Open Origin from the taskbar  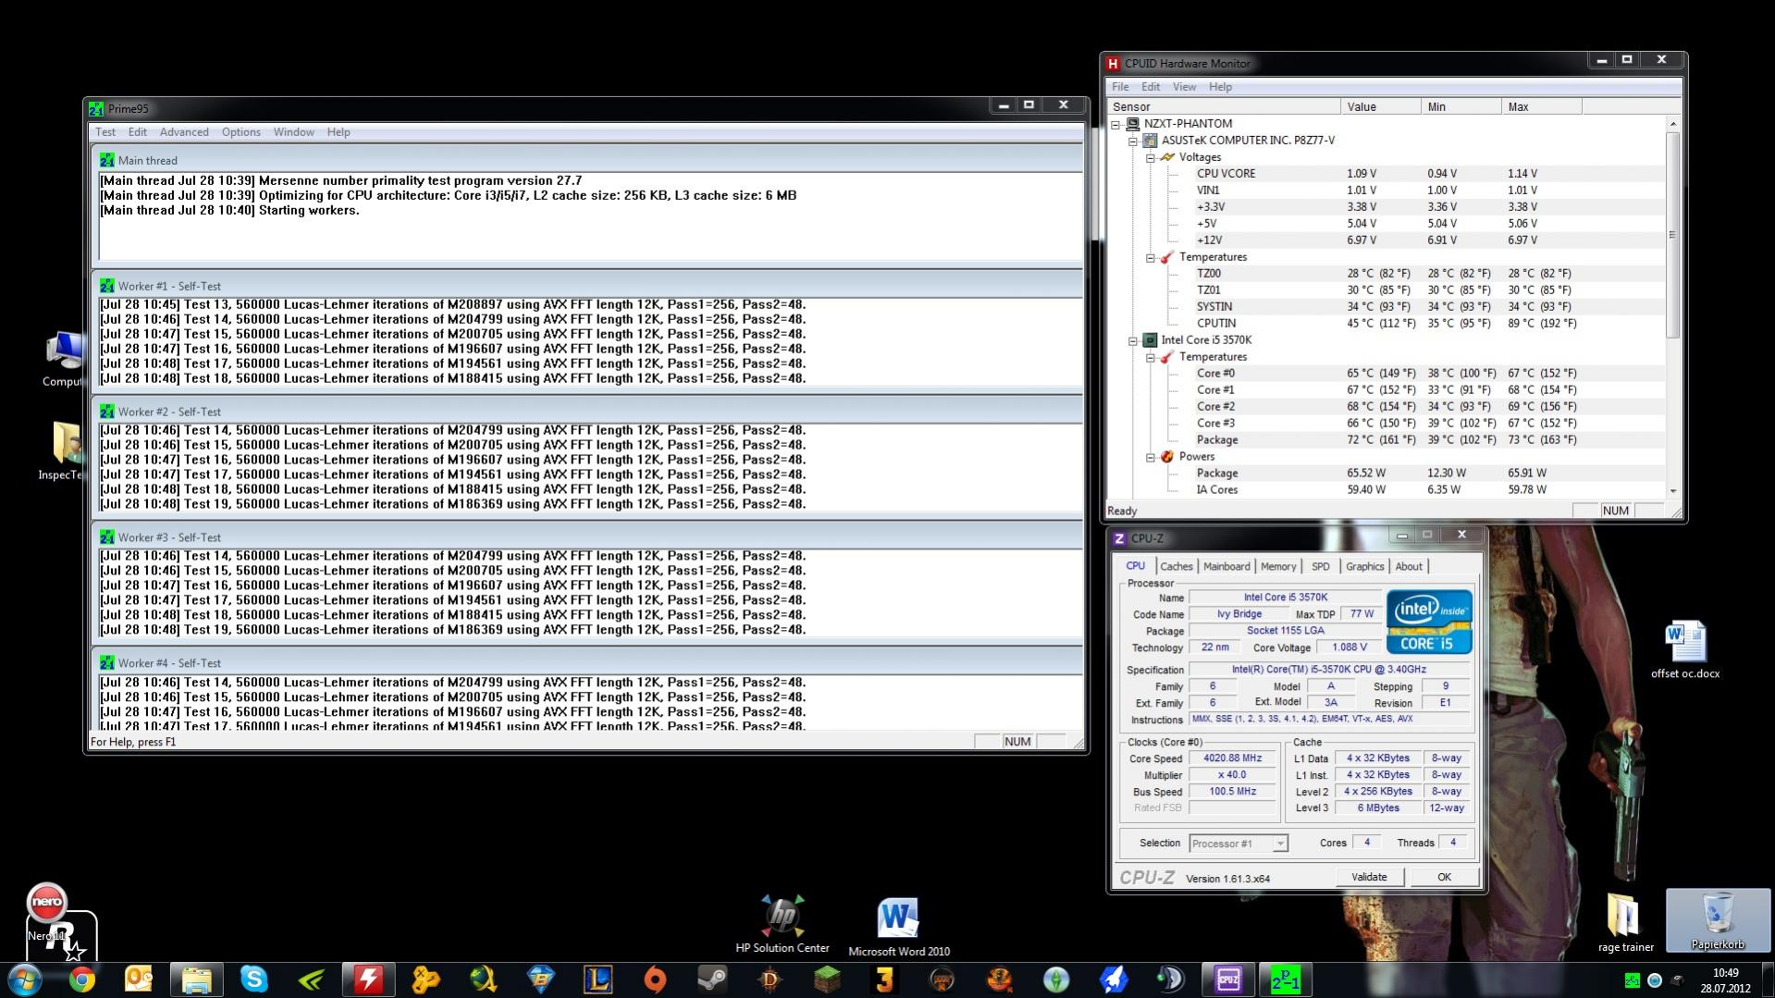tap(655, 979)
